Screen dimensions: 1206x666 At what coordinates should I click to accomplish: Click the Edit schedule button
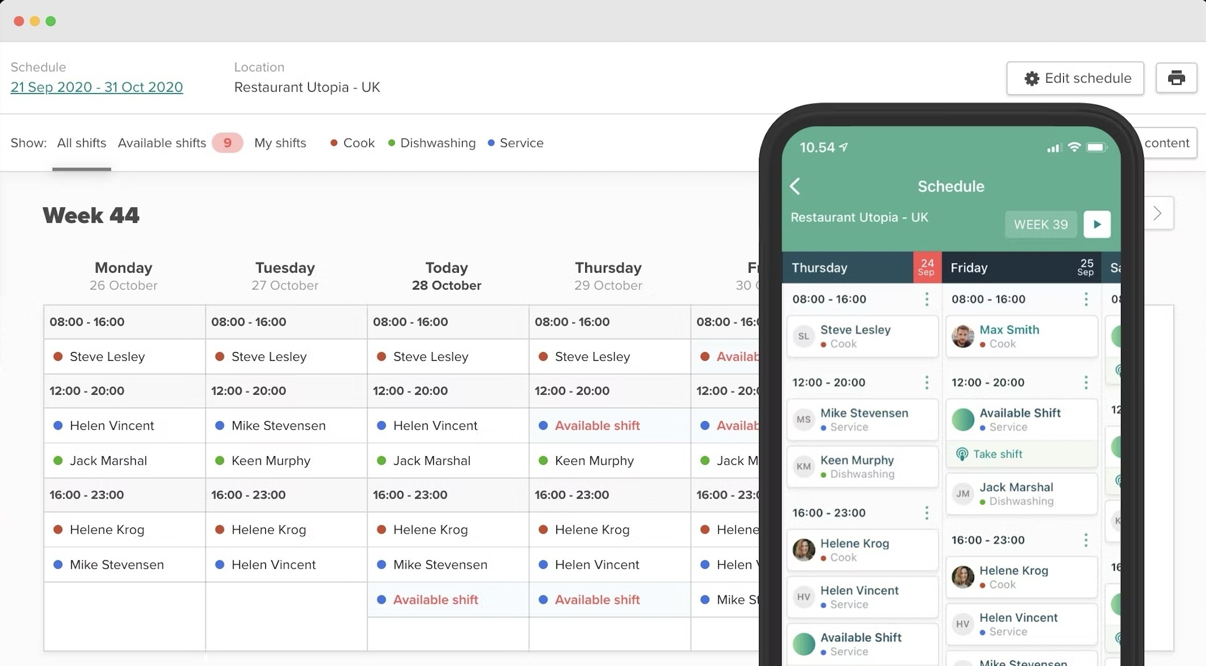point(1076,78)
